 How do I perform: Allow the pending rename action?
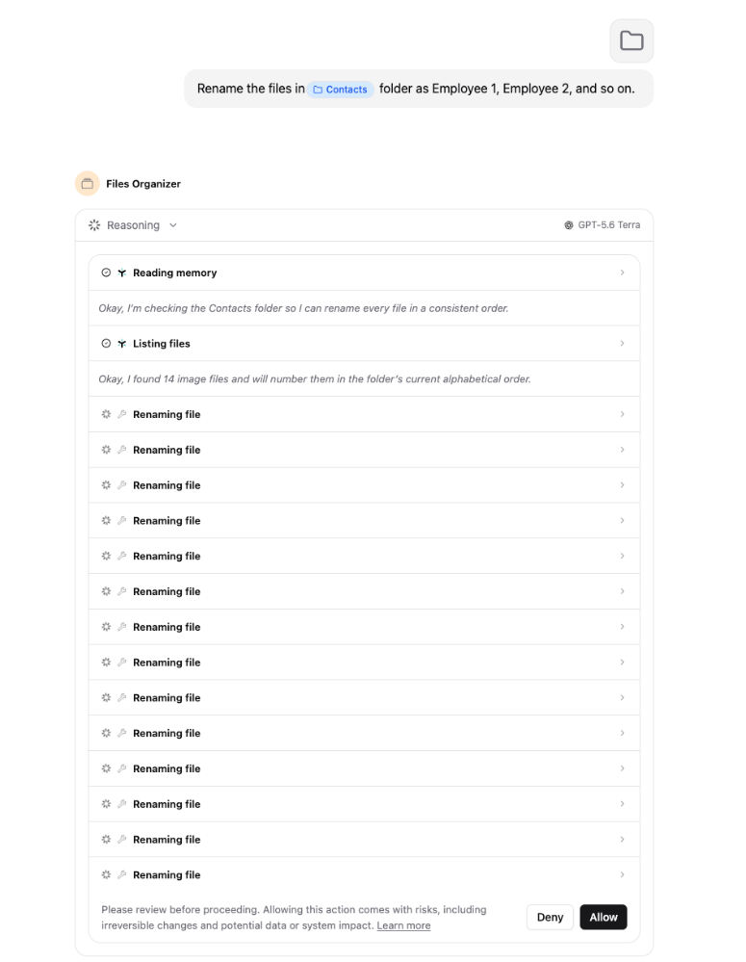point(604,917)
